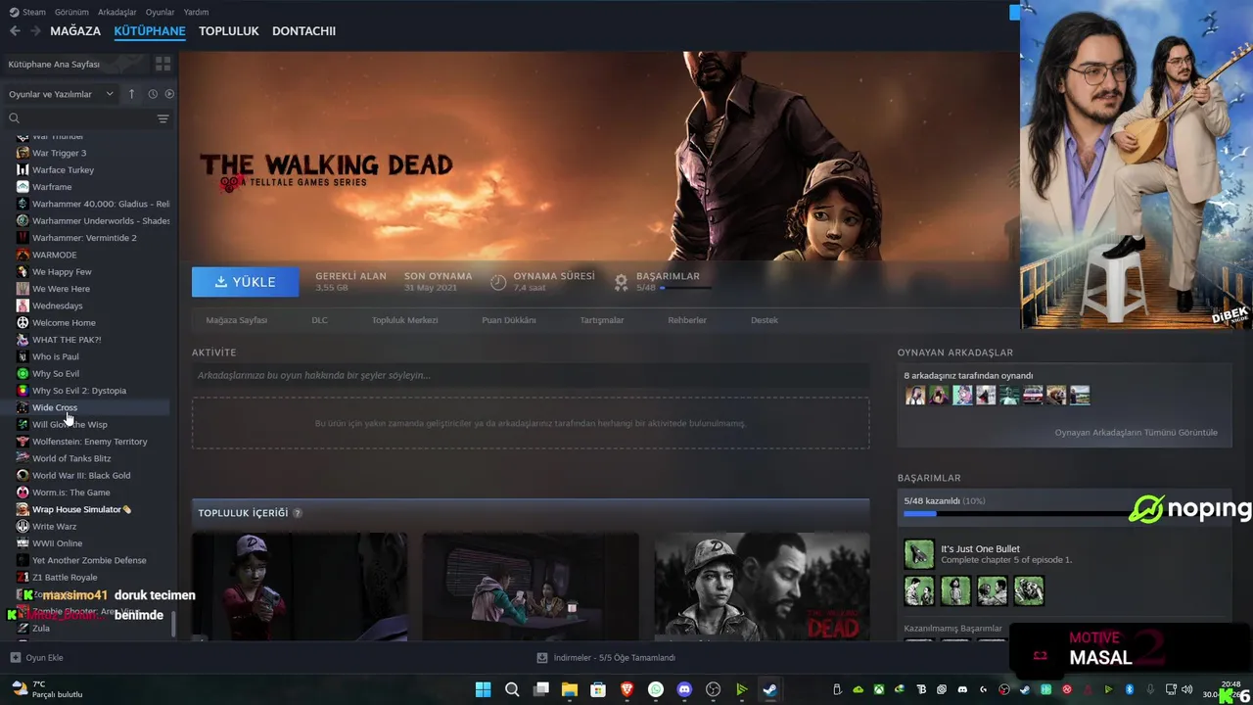Image resolution: width=1253 pixels, height=705 pixels.
Task: Open the Destek link
Action: click(765, 320)
